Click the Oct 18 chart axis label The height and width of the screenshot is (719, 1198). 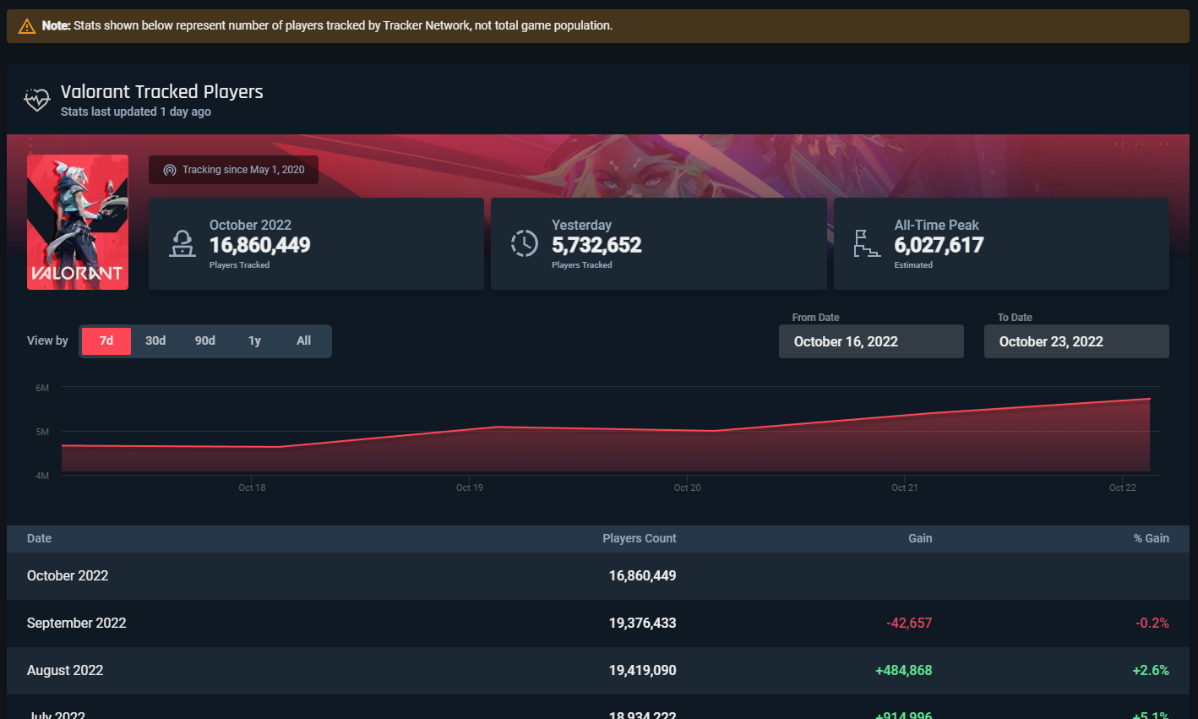pos(252,488)
